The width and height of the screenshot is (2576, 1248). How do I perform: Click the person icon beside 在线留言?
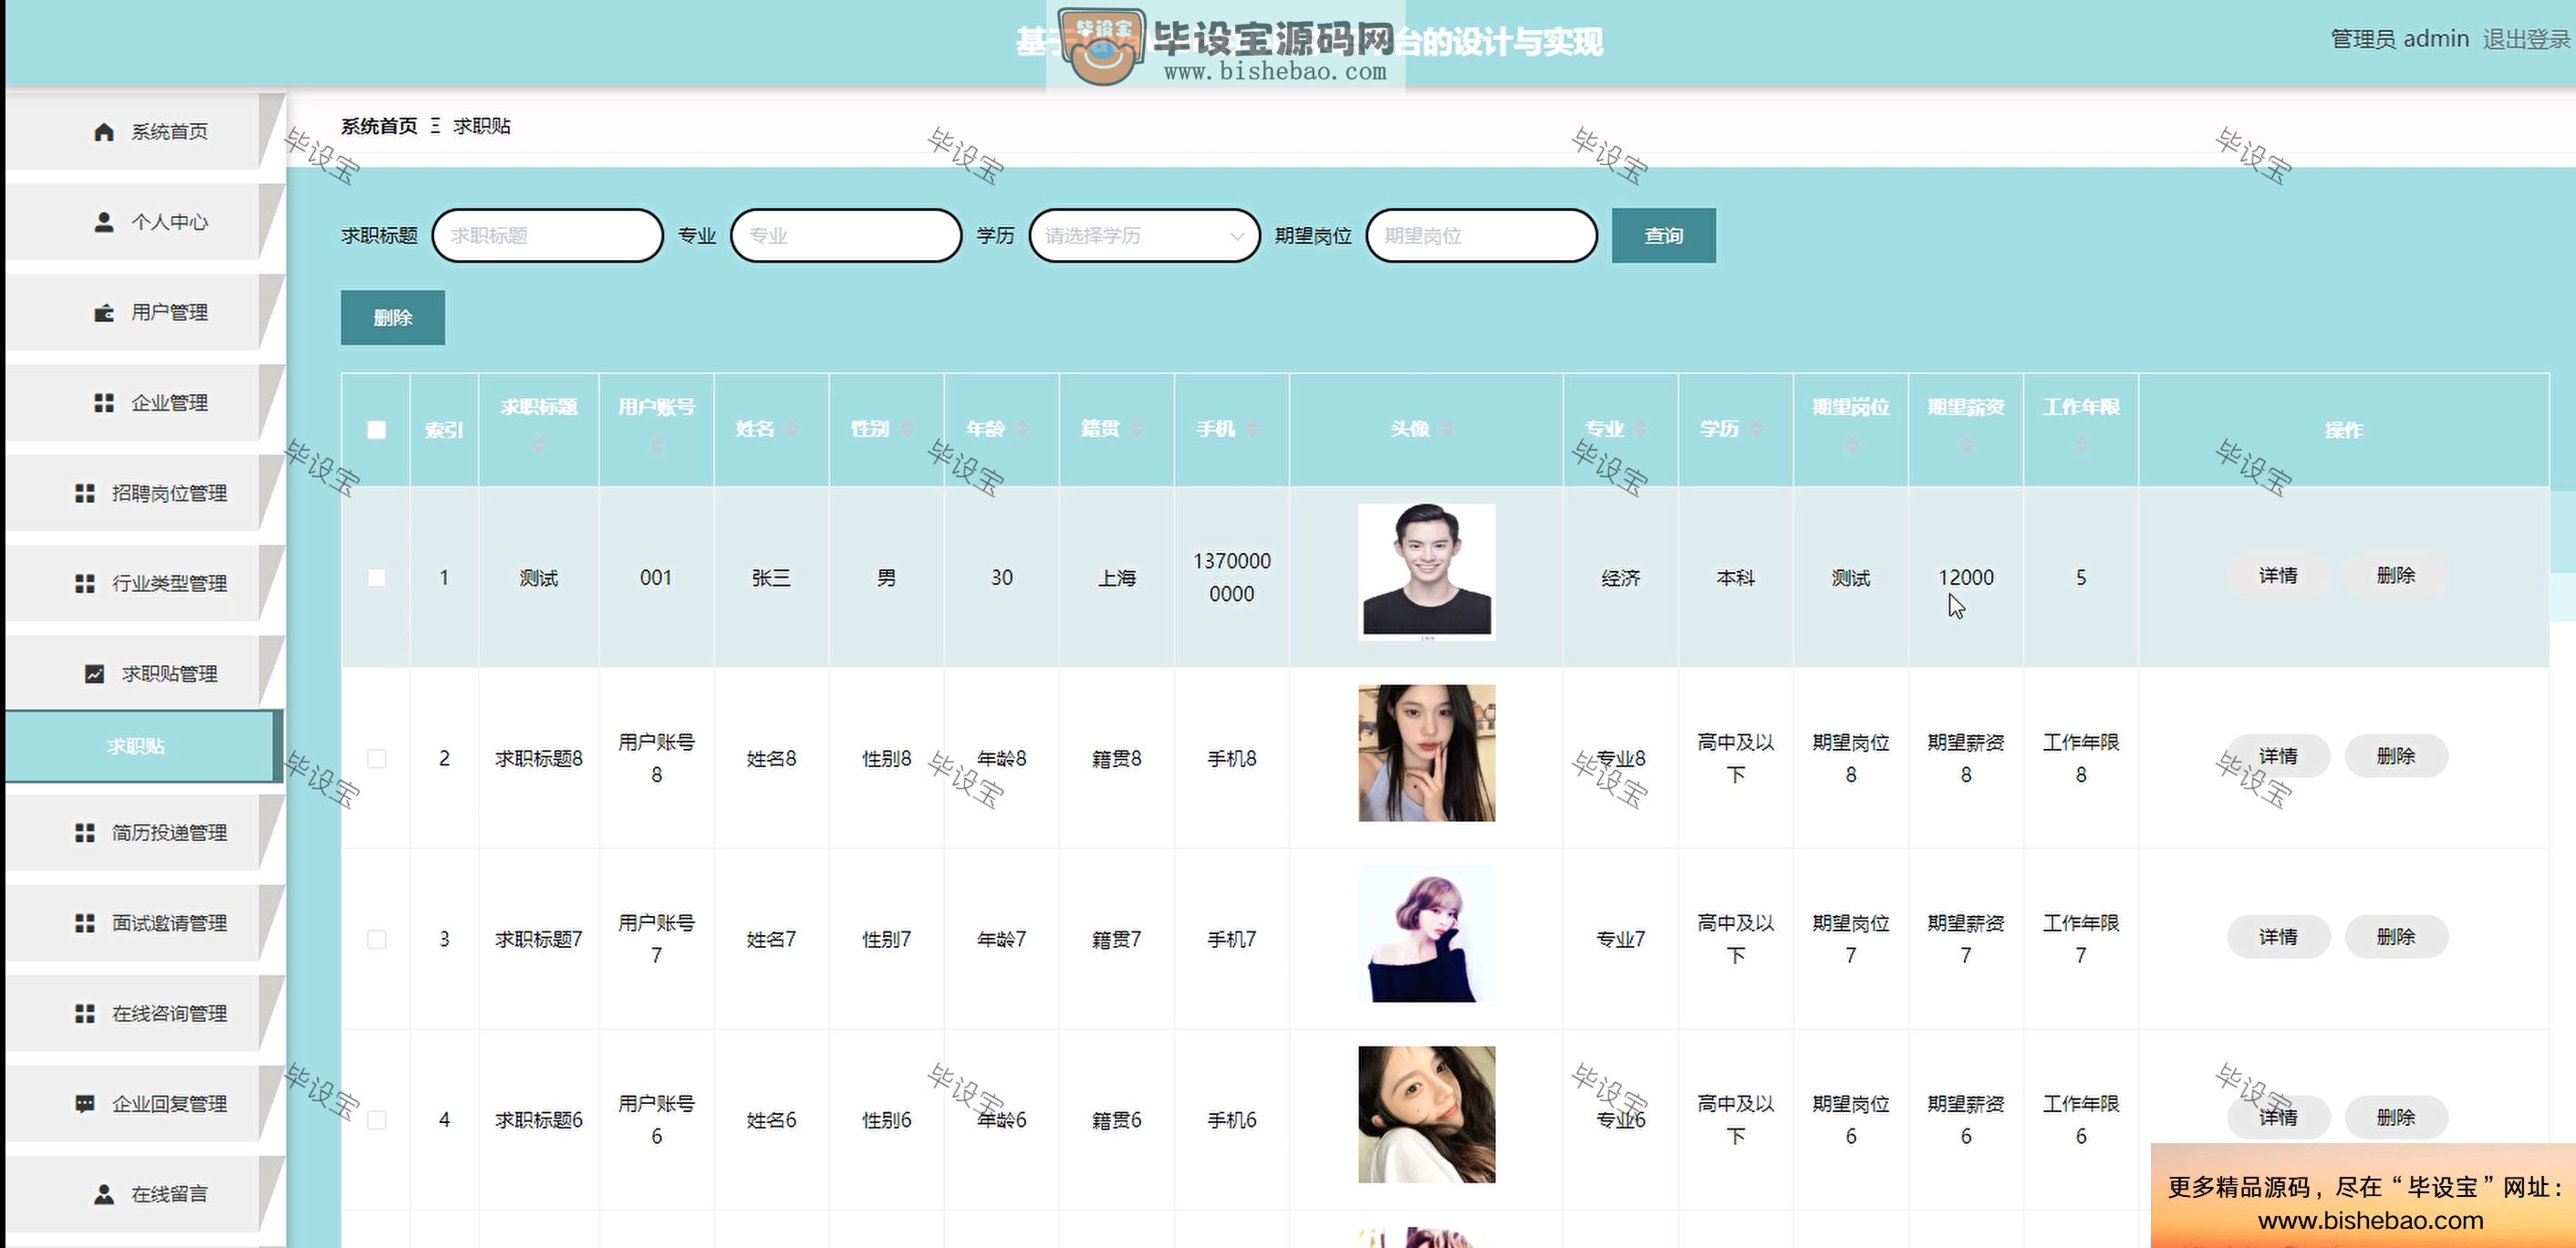point(104,1194)
